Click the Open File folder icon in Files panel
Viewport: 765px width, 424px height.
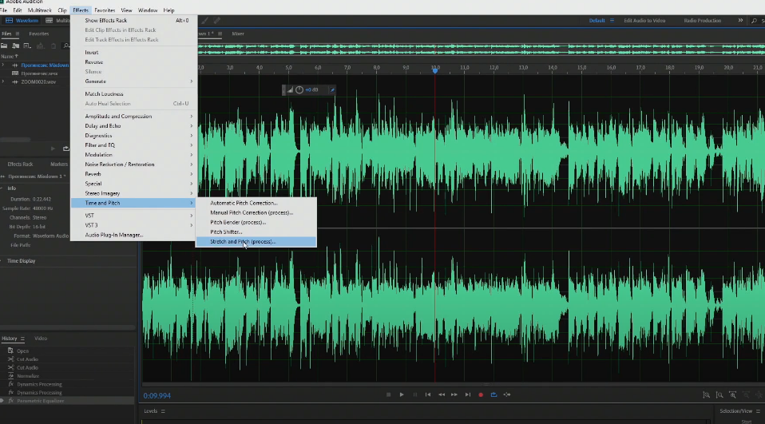tap(4, 46)
